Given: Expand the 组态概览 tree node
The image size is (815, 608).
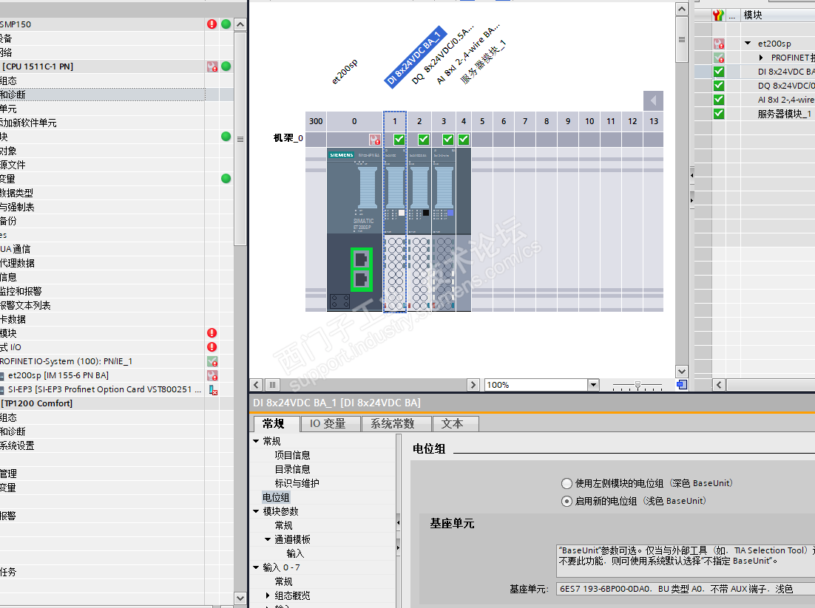Looking at the screenshot, I should (x=268, y=595).
